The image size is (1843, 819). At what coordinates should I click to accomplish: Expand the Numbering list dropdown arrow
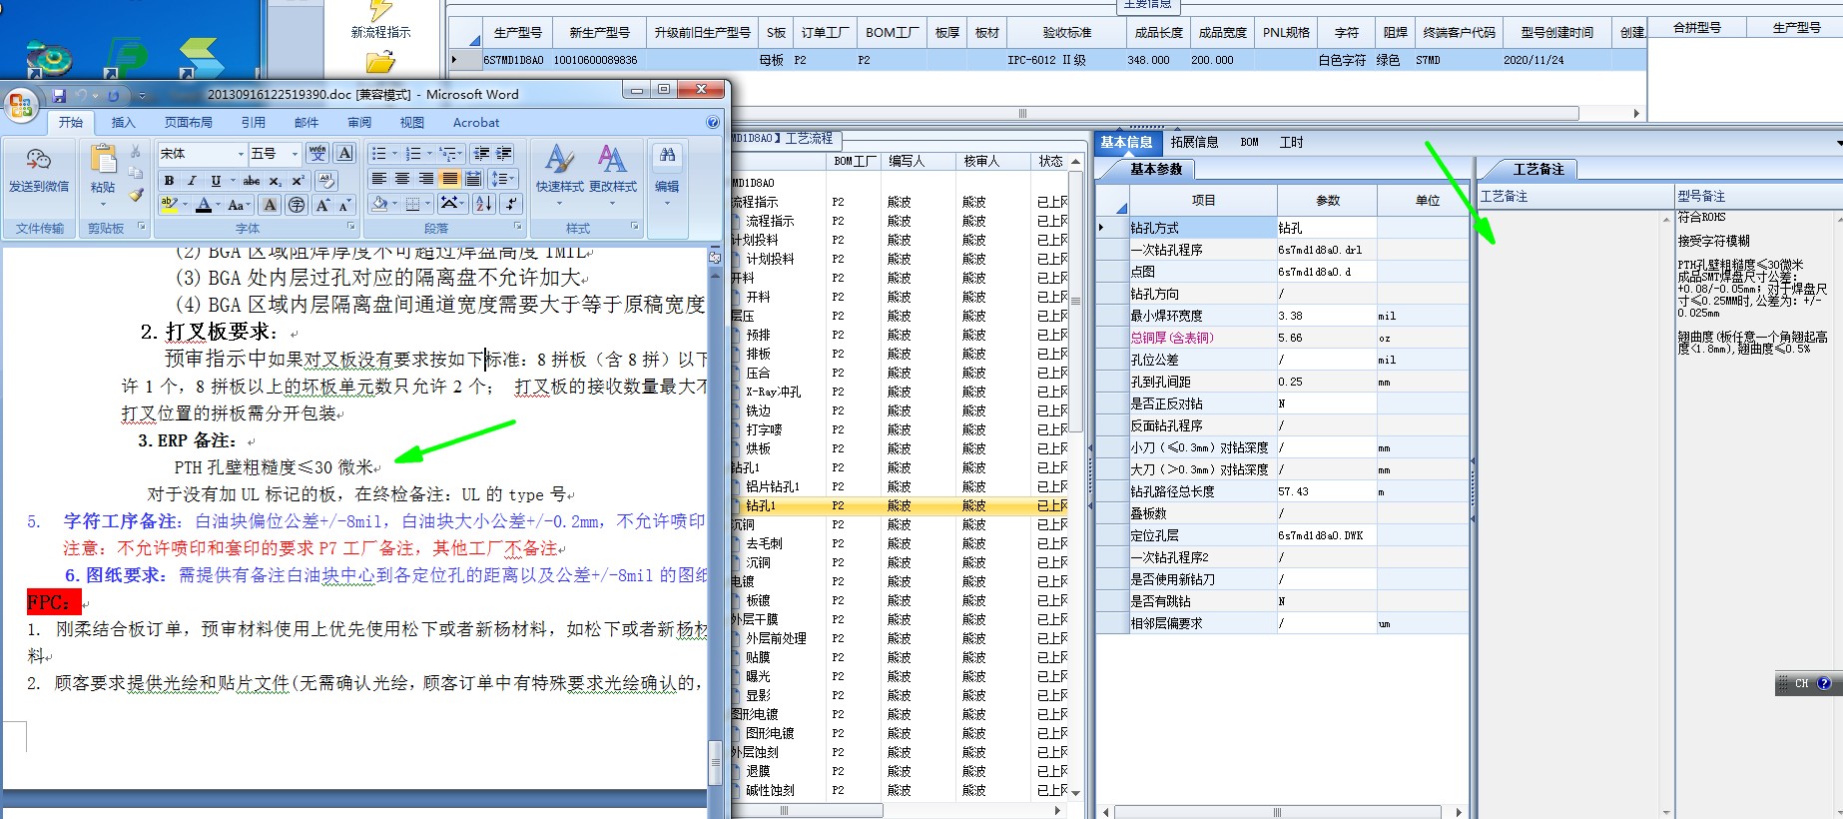[430, 154]
